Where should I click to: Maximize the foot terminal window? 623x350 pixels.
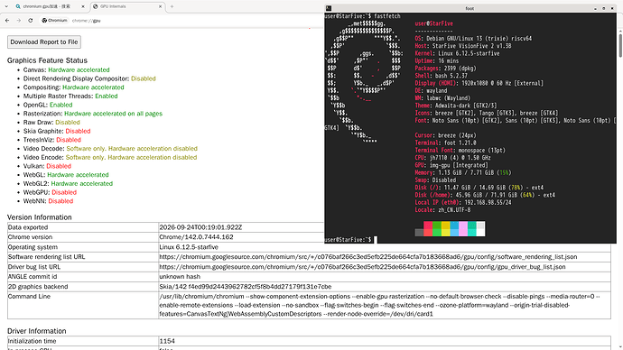coord(603,8)
